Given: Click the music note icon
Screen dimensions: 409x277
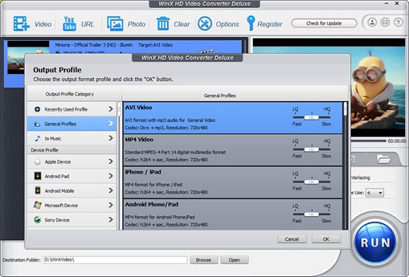Looking at the screenshot, I should pyautogui.click(x=37, y=138).
